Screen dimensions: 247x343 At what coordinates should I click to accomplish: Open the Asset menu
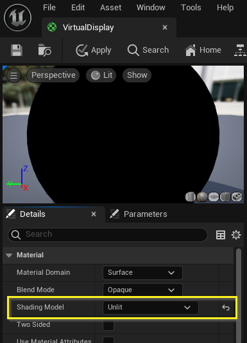111,8
